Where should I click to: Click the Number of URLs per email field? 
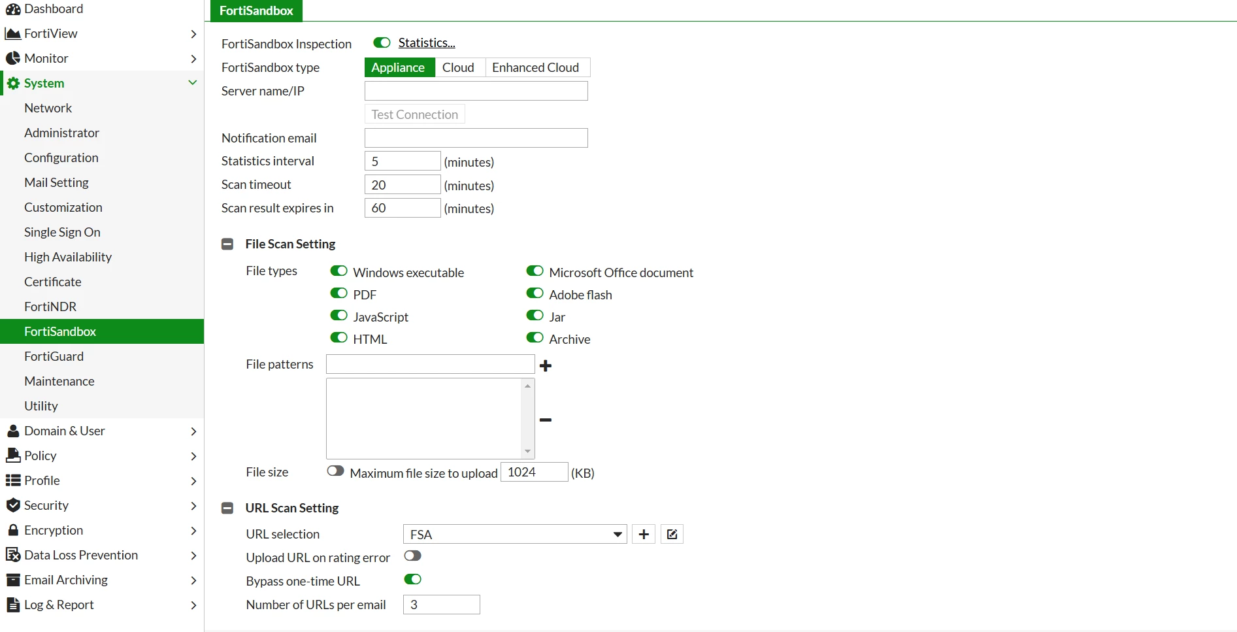click(x=442, y=605)
